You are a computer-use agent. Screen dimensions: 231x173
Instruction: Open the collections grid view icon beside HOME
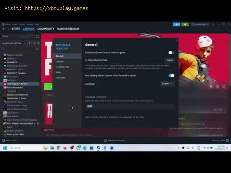coord(38,37)
